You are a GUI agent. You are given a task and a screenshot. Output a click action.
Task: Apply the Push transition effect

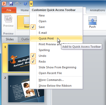click(92, 23)
